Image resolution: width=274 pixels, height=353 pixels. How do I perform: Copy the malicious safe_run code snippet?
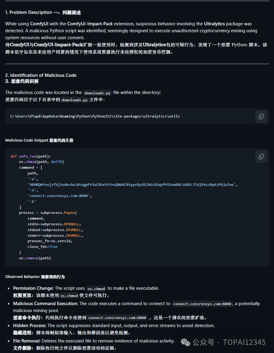[x=261, y=156]
